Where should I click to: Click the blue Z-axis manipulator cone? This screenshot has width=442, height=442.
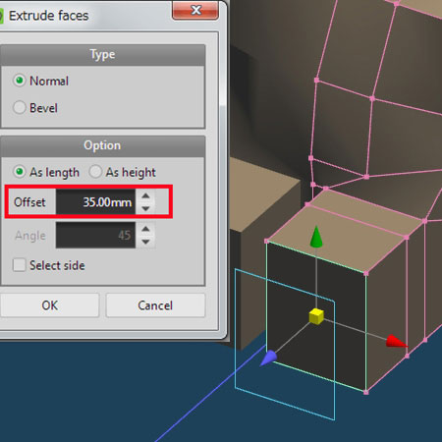tap(269, 358)
